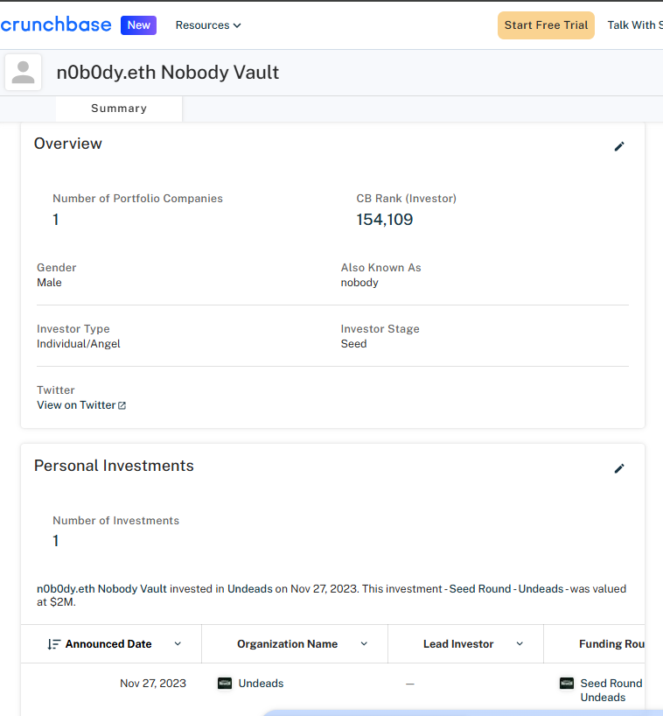
Task: Open the Announced Date column dropdown chevron
Action: click(178, 644)
